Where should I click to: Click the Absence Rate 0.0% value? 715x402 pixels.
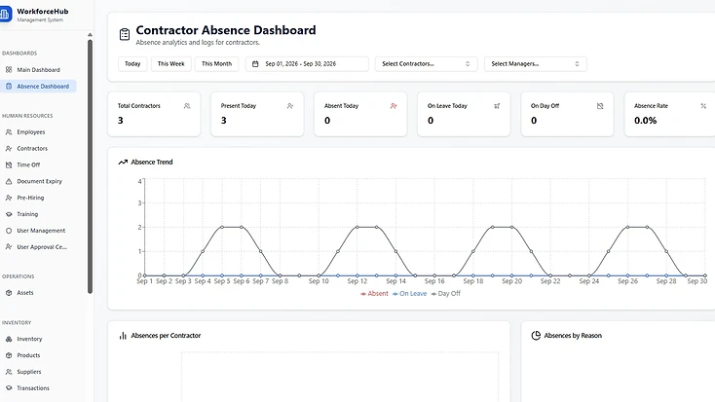[x=645, y=121]
